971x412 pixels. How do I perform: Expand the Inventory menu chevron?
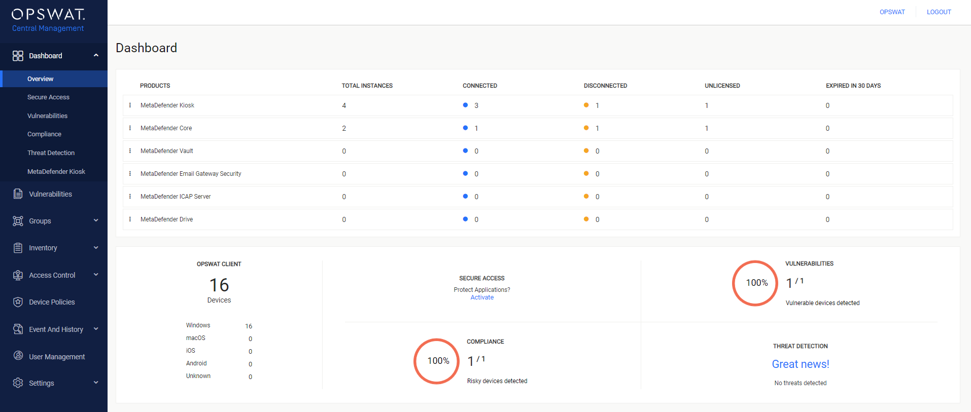pos(96,248)
